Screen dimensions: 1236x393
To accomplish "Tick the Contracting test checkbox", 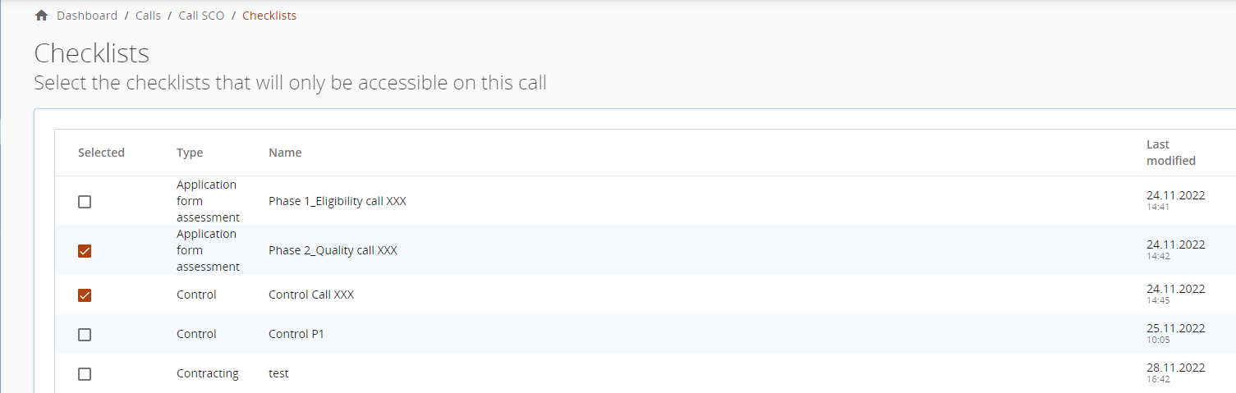I will [x=85, y=374].
